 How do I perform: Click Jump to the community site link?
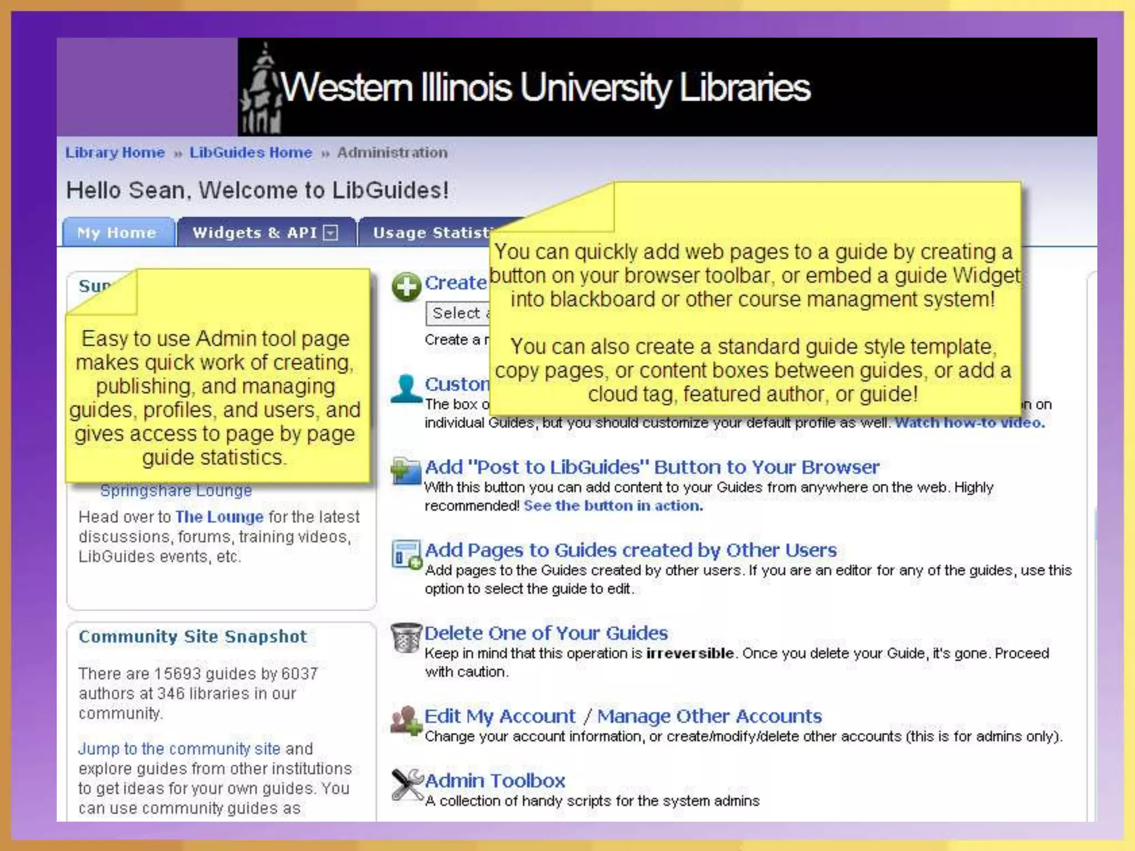pyautogui.click(x=179, y=749)
